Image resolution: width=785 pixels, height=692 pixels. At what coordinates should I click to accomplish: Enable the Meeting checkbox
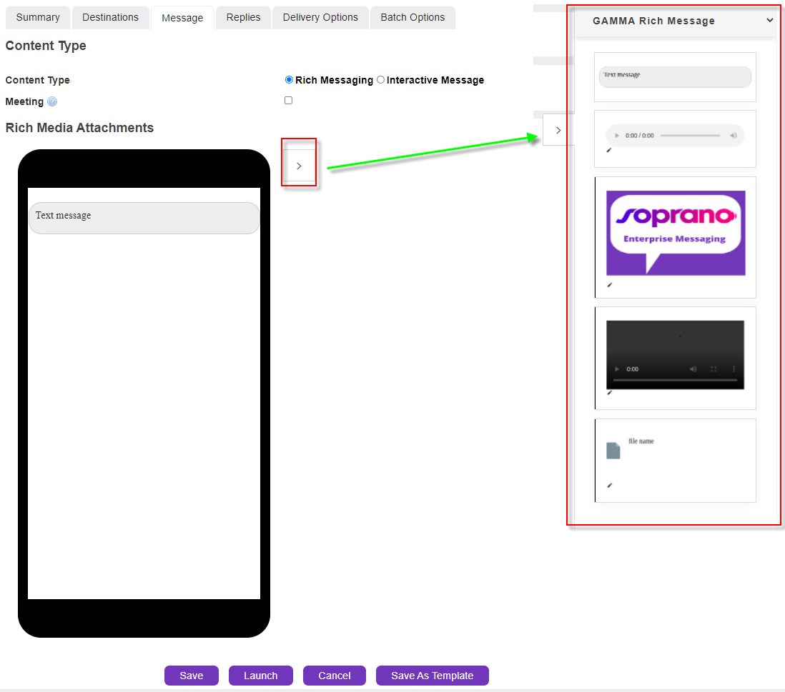point(288,101)
